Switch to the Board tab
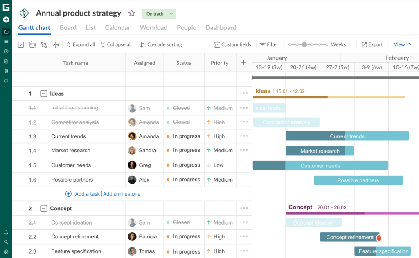Viewport: 419px width, 258px height. coord(68,27)
